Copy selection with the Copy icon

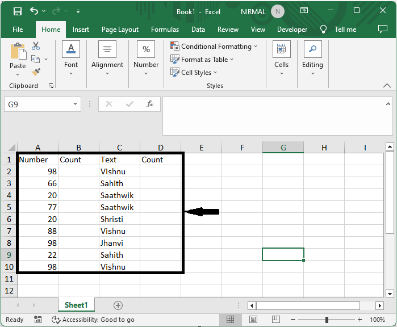(x=35, y=59)
